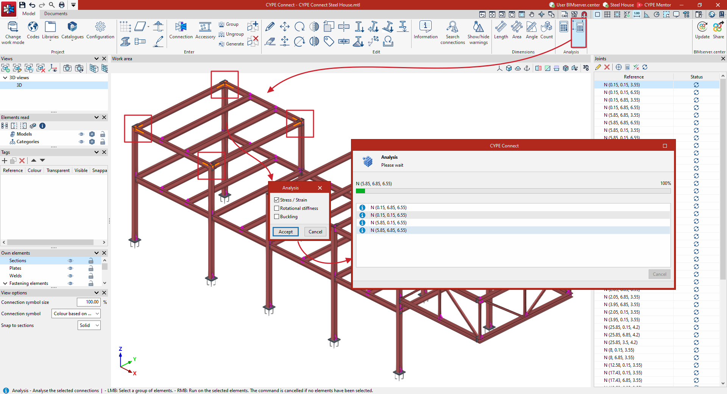Click the Save icon in title bar
The image size is (727, 394).
22,5
